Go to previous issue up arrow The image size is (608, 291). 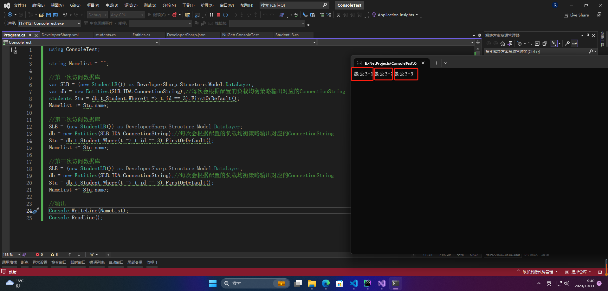(x=70, y=255)
